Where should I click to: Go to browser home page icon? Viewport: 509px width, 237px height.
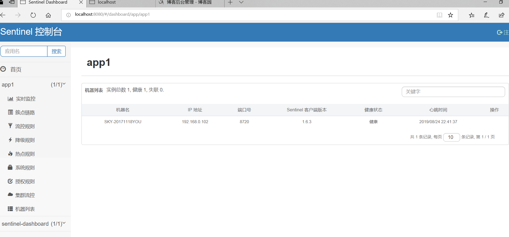coord(48,15)
